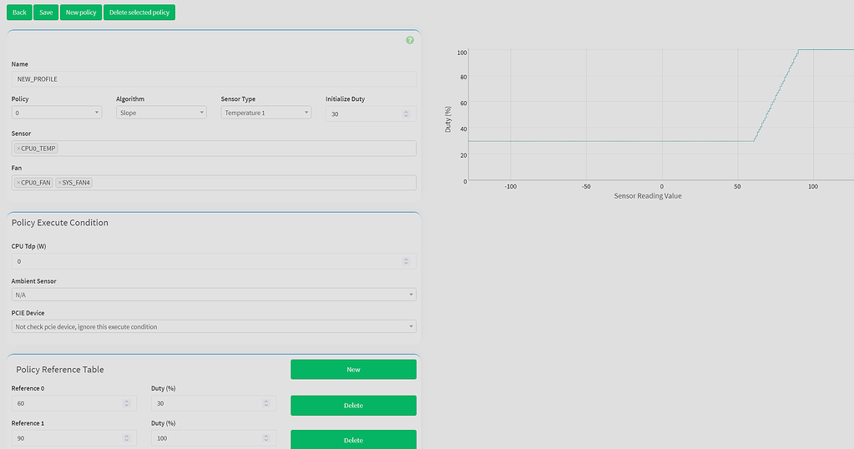Remove the CPU0_TEMP sensor tag
The height and width of the screenshot is (449, 854).
[18, 149]
